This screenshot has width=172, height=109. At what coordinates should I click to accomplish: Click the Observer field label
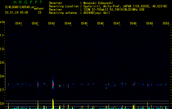(56, 3)
